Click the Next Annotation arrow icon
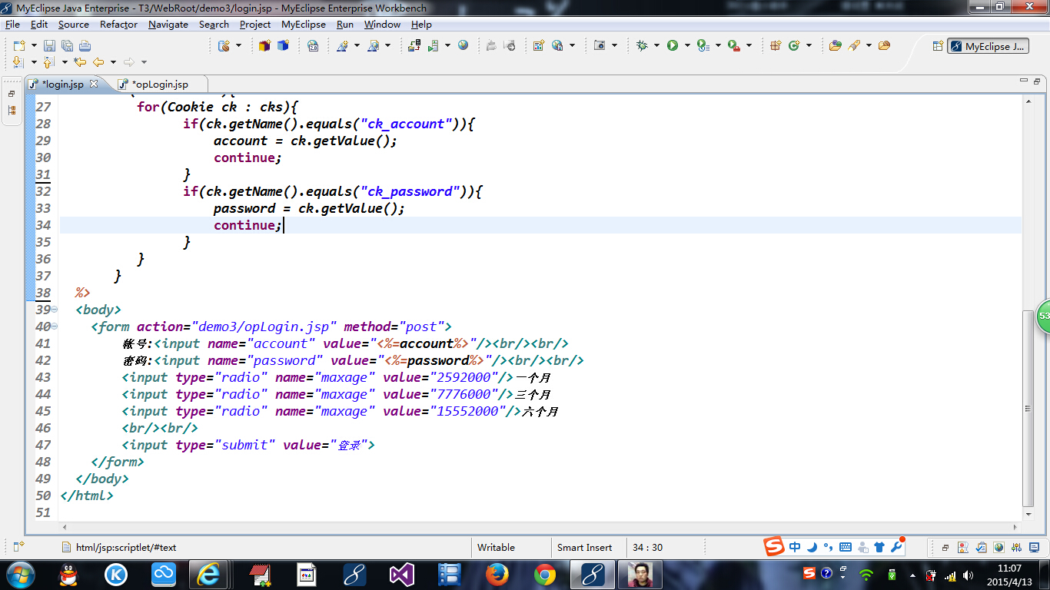1050x590 pixels. 18,62
